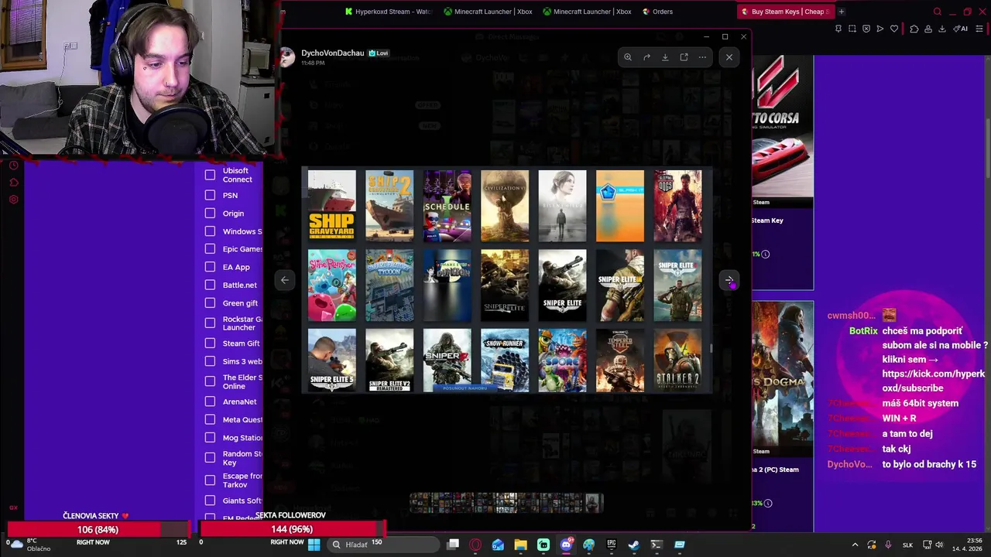The image size is (991, 557).
Task: Enable the Epic Games filter checkbox
Action: click(x=210, y=248)
